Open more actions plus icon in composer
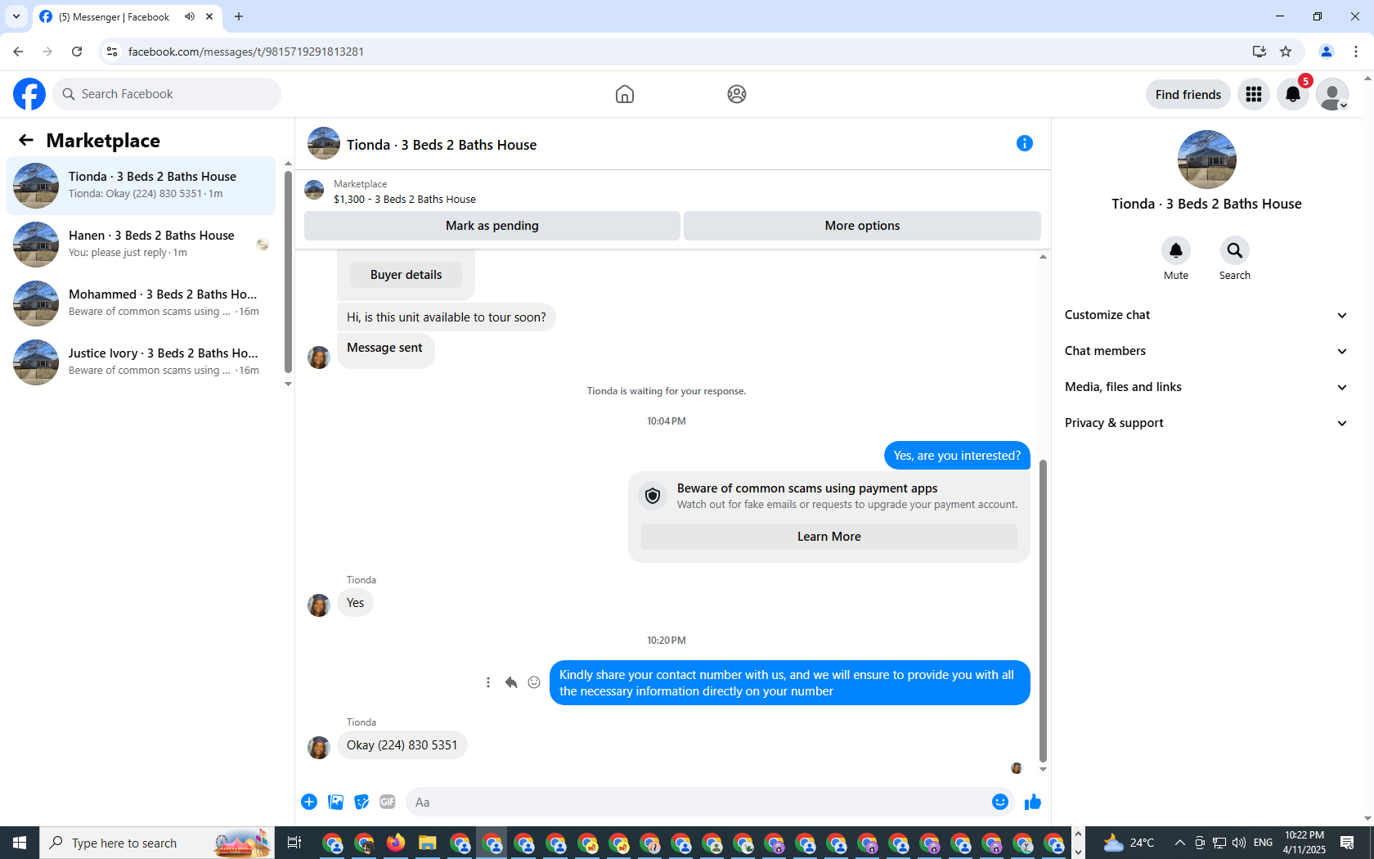Viewport: 1374px width, 859px height. pyautogui.click(x=309, y=802)
